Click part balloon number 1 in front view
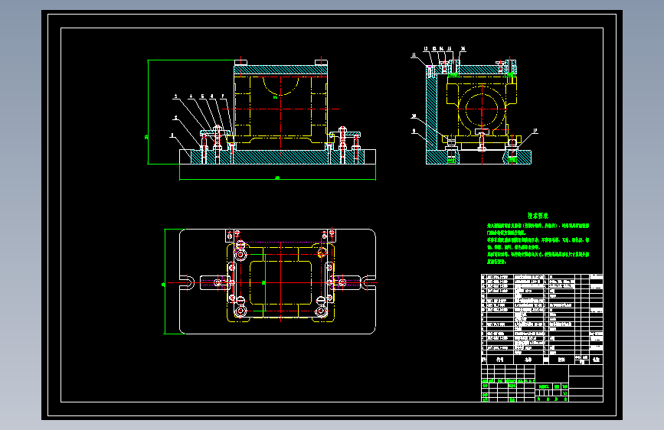Screen dimensions: 664x430 [172, 135]
